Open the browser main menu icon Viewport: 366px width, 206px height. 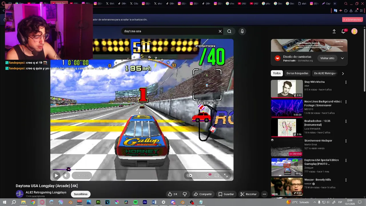(361, 11)
